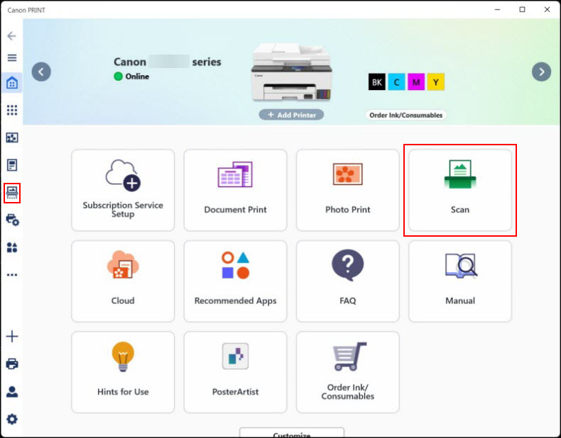
Task: Open the all-apps grid icon
Action: (12, 110)
